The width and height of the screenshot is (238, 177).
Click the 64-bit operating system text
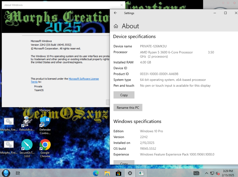173,80
